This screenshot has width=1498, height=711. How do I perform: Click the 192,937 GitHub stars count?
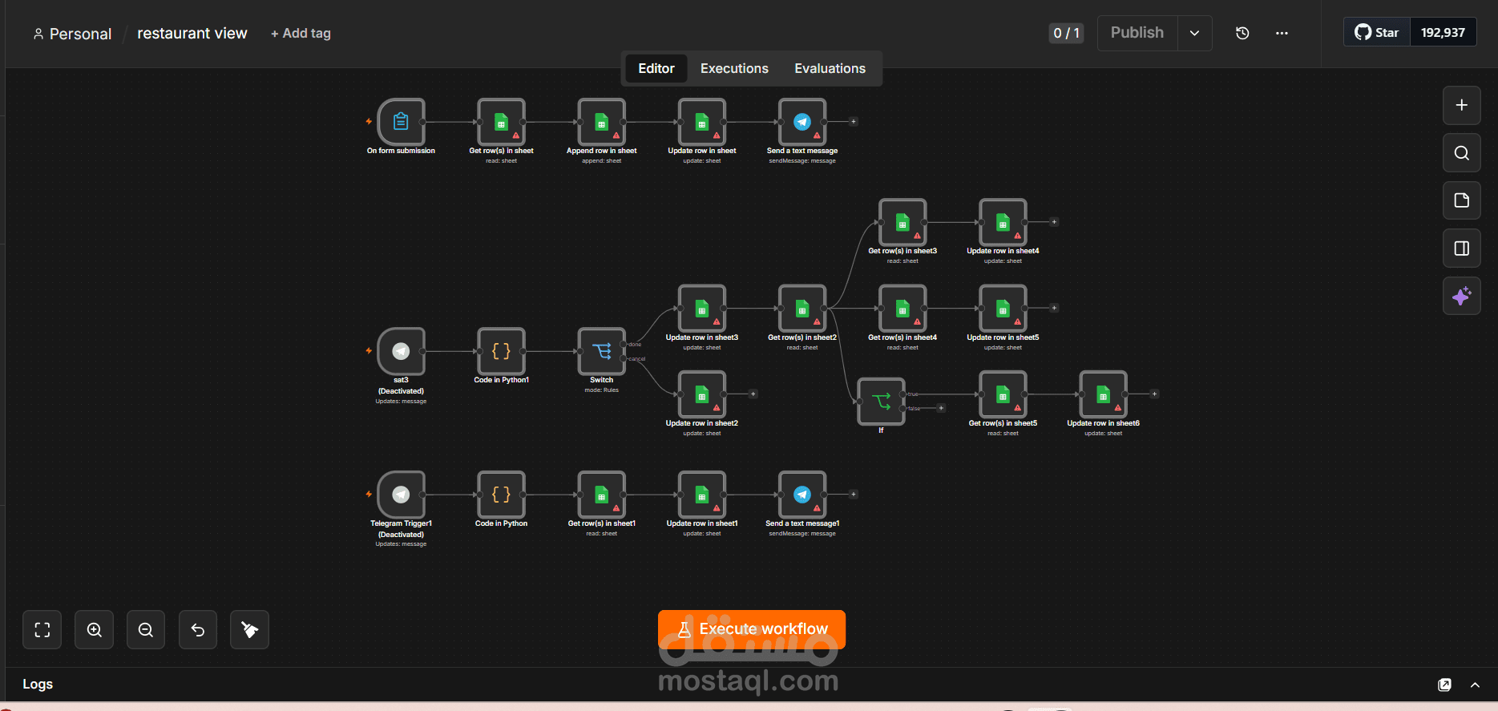[x=1443, y=33]
